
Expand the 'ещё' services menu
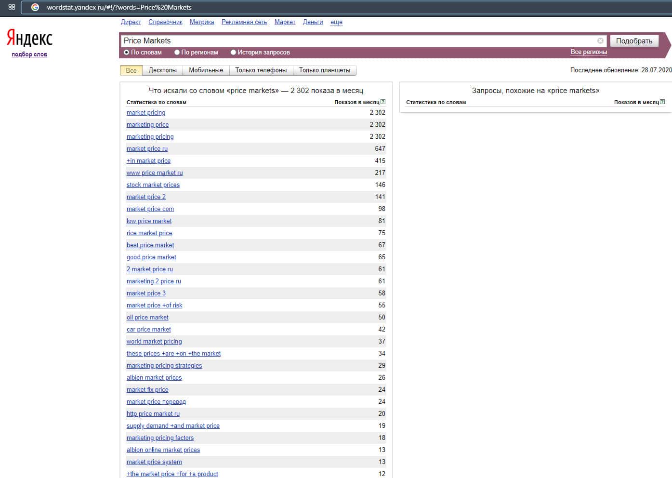[336, 22]
